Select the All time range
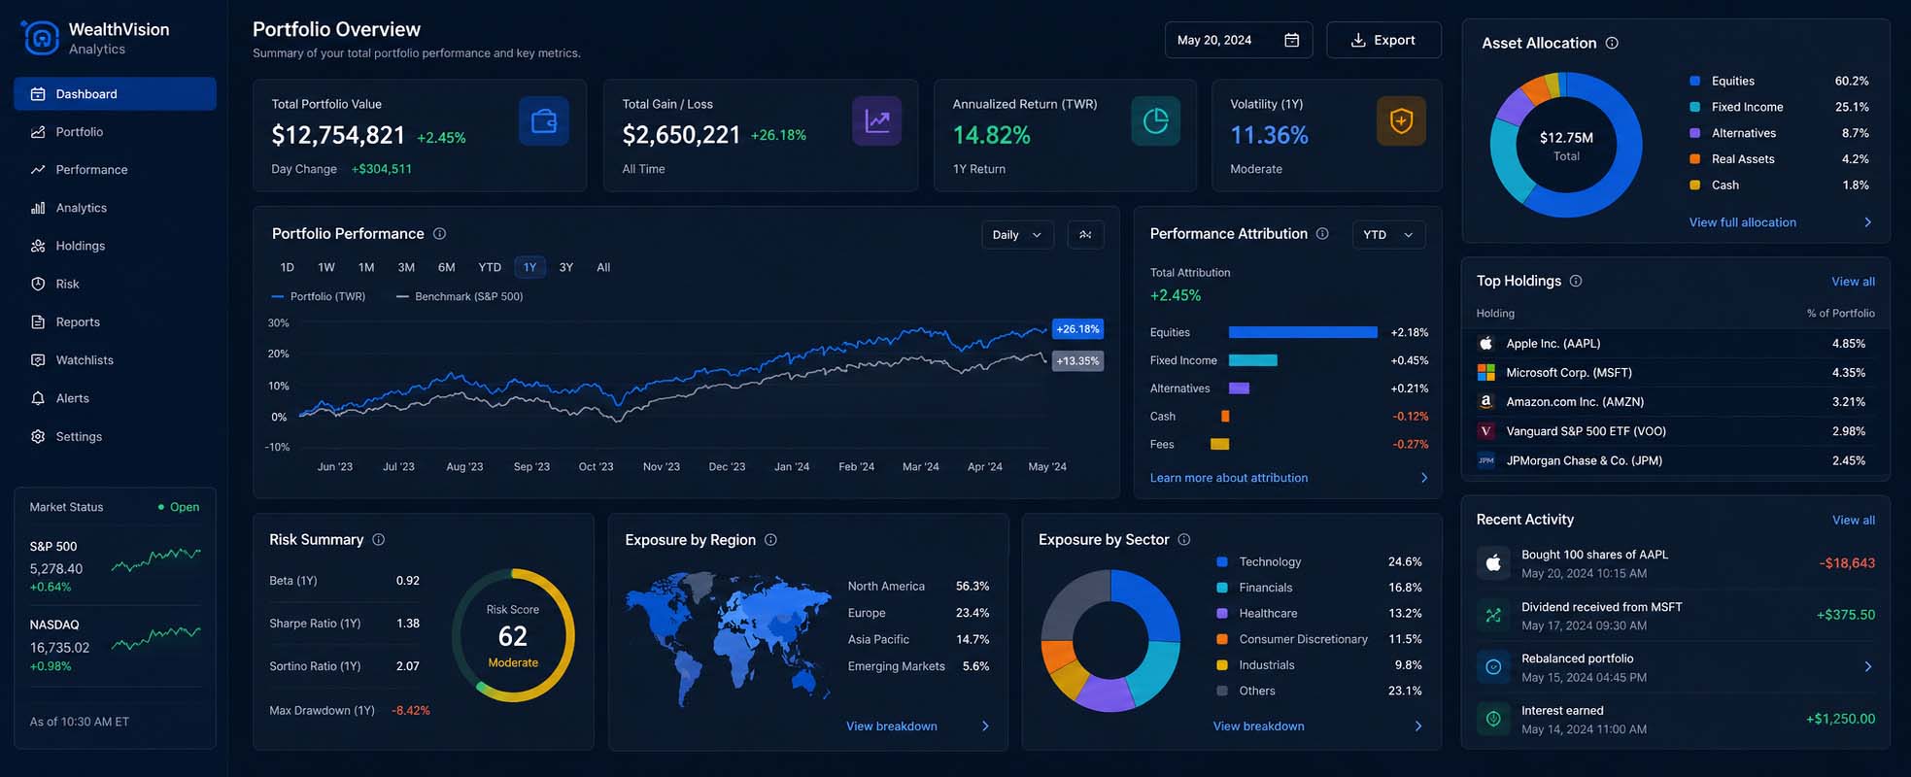 tap(603, 267)
